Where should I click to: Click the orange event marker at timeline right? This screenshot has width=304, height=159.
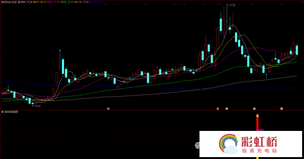[x=282, y=109]
